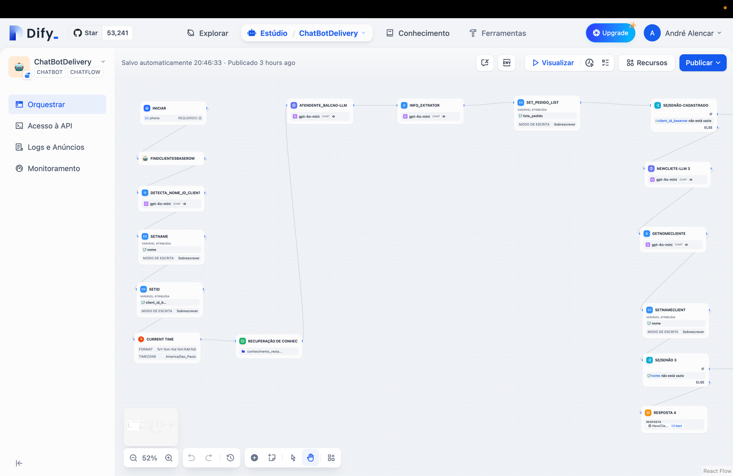This screenshot has height=476, width=733.
Task: Switch to hand pan mode
Action: point(310,458)
